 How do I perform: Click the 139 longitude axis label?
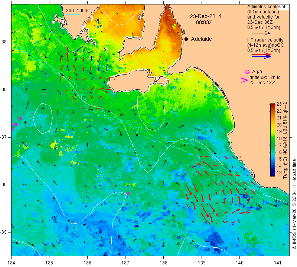tap(202, 263)
